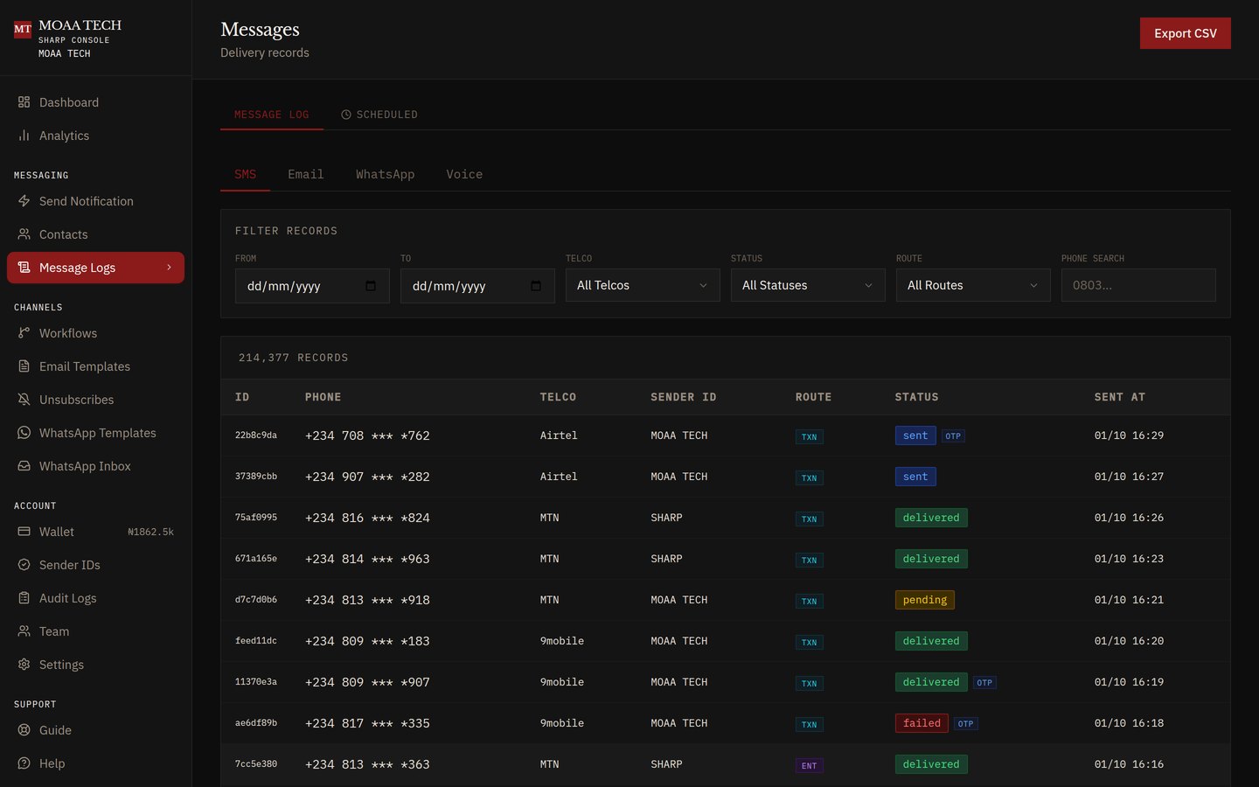Click the ENT route badge
Viewport: 1259px width, 787px height.
pos(810,766)
